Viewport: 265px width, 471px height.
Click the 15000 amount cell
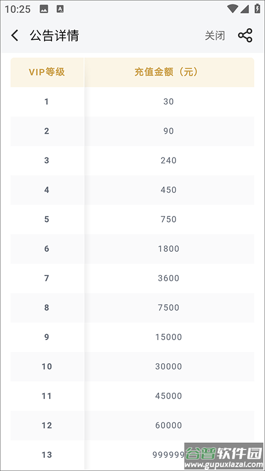pyautogui.click(x=169, y=337)
